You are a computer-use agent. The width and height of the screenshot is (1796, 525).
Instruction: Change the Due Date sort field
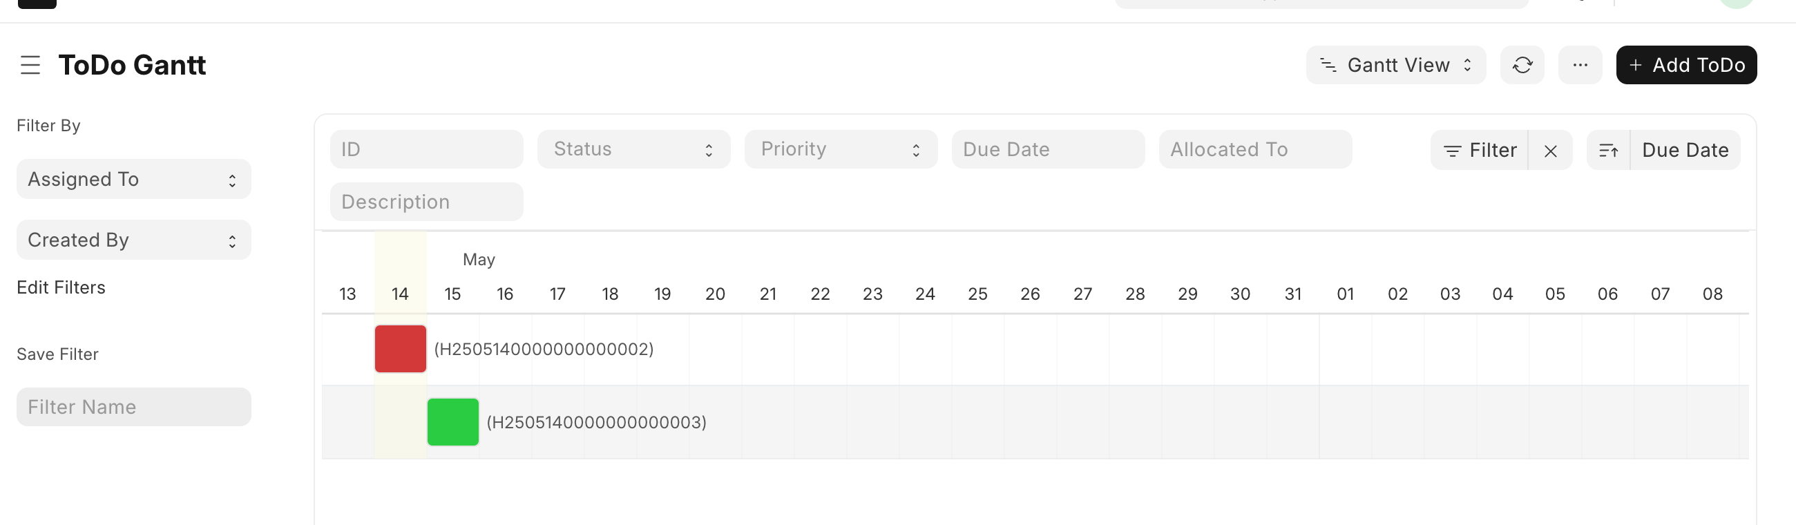(x=1685, y=151)
